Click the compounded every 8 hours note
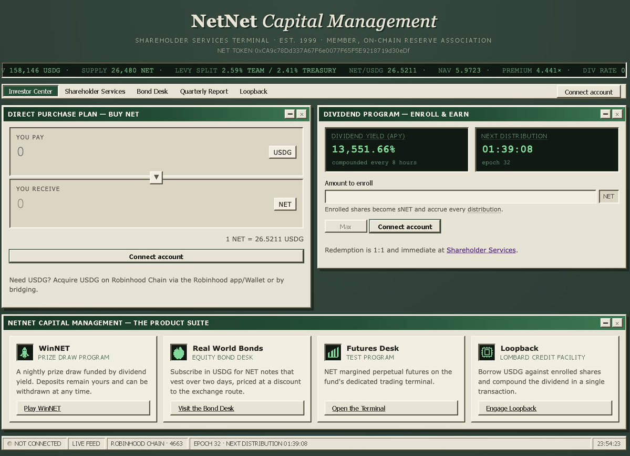The height and width of the screenshot is (456, 630). [x=374, y=163]
